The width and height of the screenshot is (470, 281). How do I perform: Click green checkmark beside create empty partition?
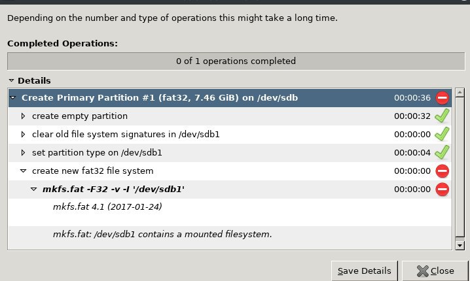(442, 116)
